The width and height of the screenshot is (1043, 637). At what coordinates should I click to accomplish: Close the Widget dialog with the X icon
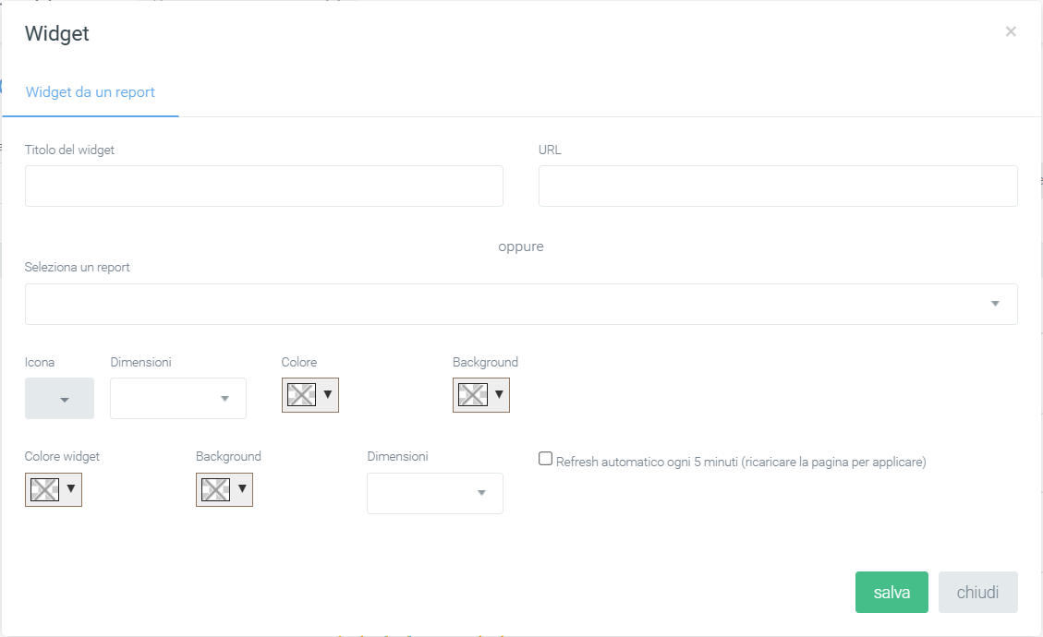[1011, 31]
